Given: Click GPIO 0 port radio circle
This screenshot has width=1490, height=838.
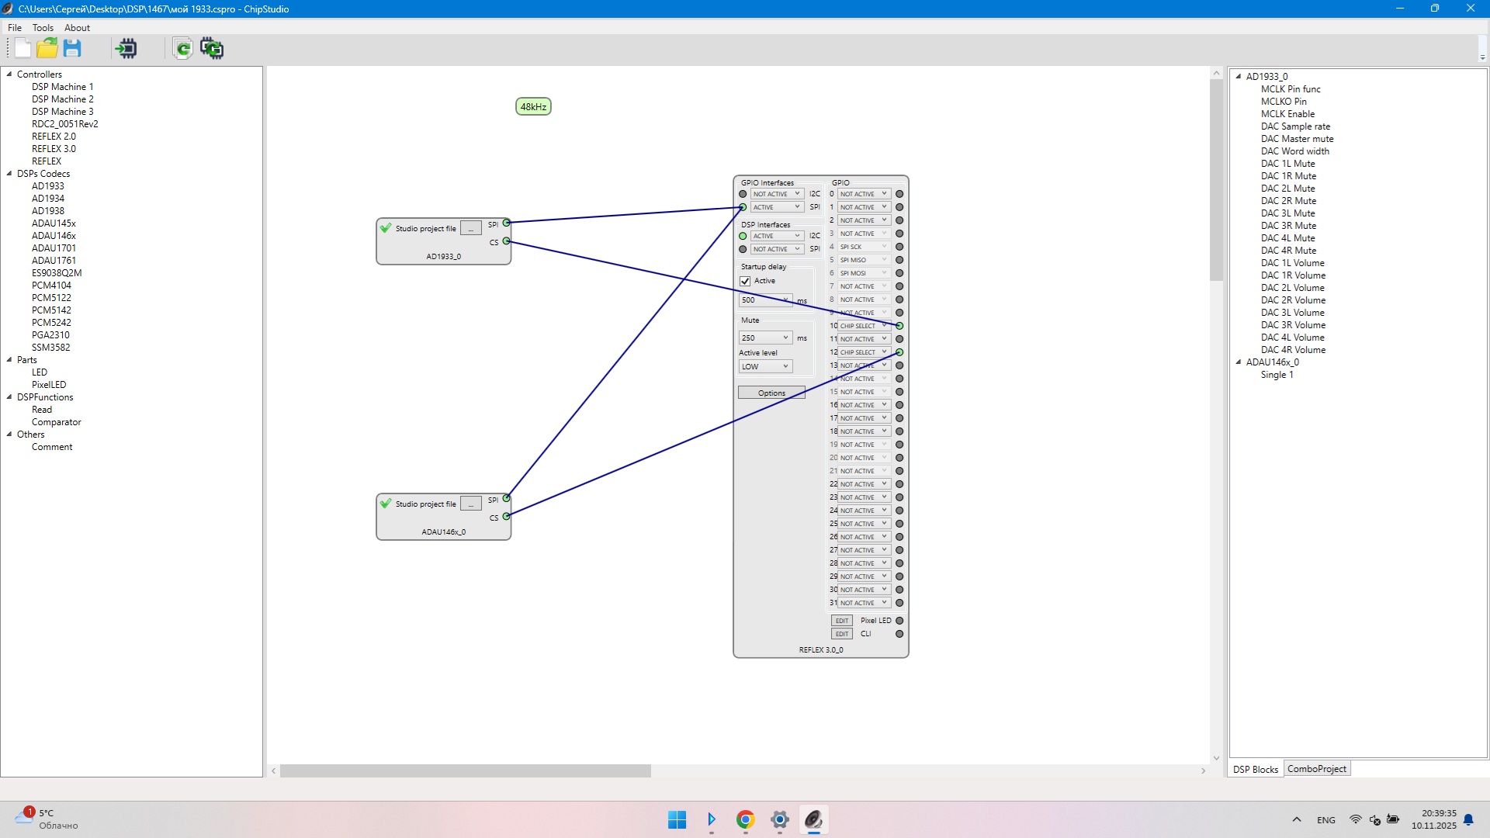Looking at the screenshot, I should pyautogui.click(x=899, y=194).
